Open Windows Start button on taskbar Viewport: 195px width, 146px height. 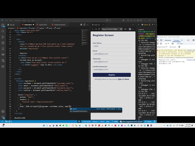point(44,125)
